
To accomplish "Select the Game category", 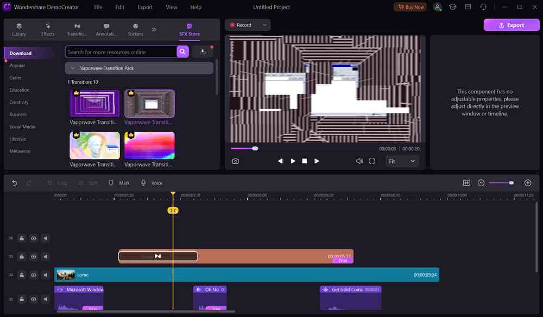I will click(15, 78).
